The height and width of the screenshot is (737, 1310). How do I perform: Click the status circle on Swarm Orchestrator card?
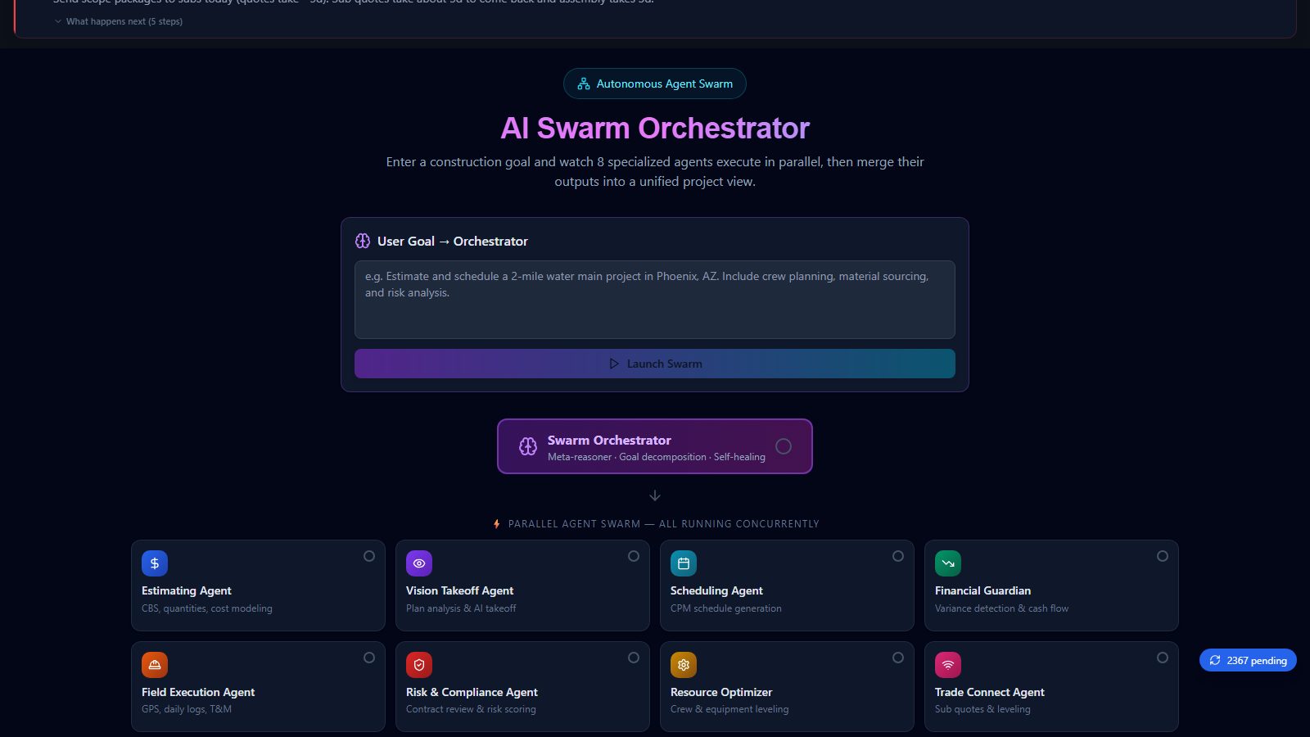[784, 446]
